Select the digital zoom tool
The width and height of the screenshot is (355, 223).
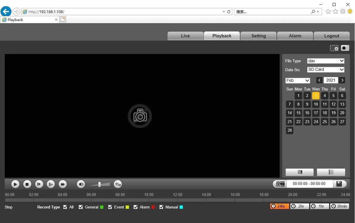click(334, 48)
